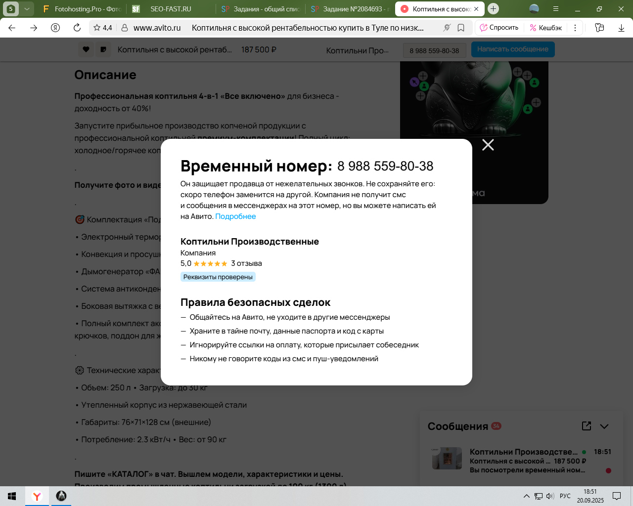
Task: Click the 'Описание' heading on the page
Action: click(105, 75)
